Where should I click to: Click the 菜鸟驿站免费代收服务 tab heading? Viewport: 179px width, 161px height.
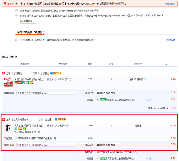(30, 32)
